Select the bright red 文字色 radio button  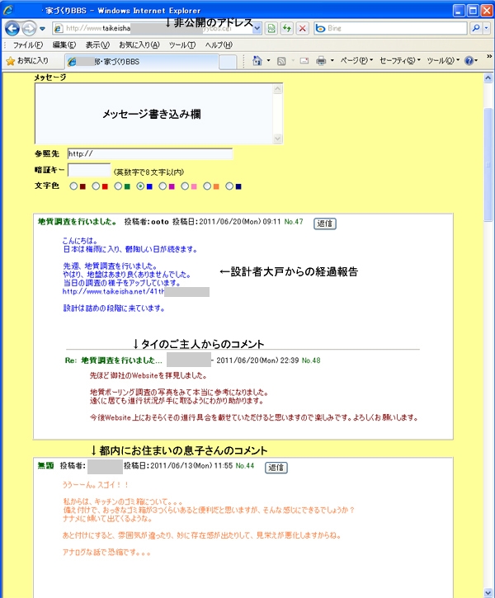96,186
